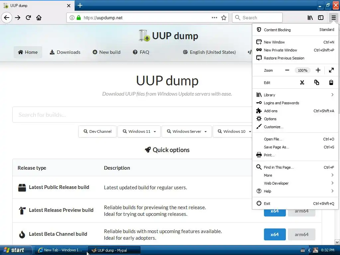Open the browser home page icon
Screen dimensions: 340x255
point(39,18)
